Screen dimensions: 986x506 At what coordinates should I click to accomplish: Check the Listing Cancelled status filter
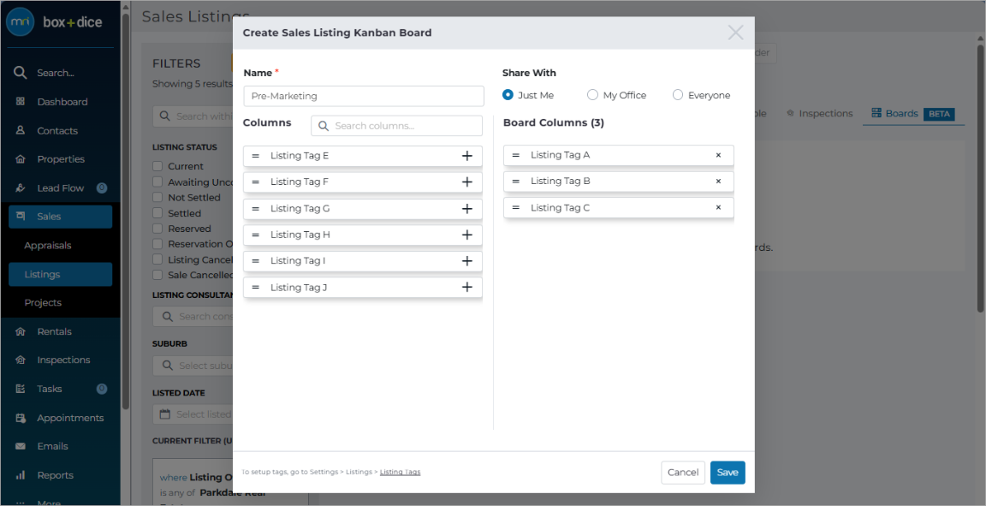click(157, 259)
